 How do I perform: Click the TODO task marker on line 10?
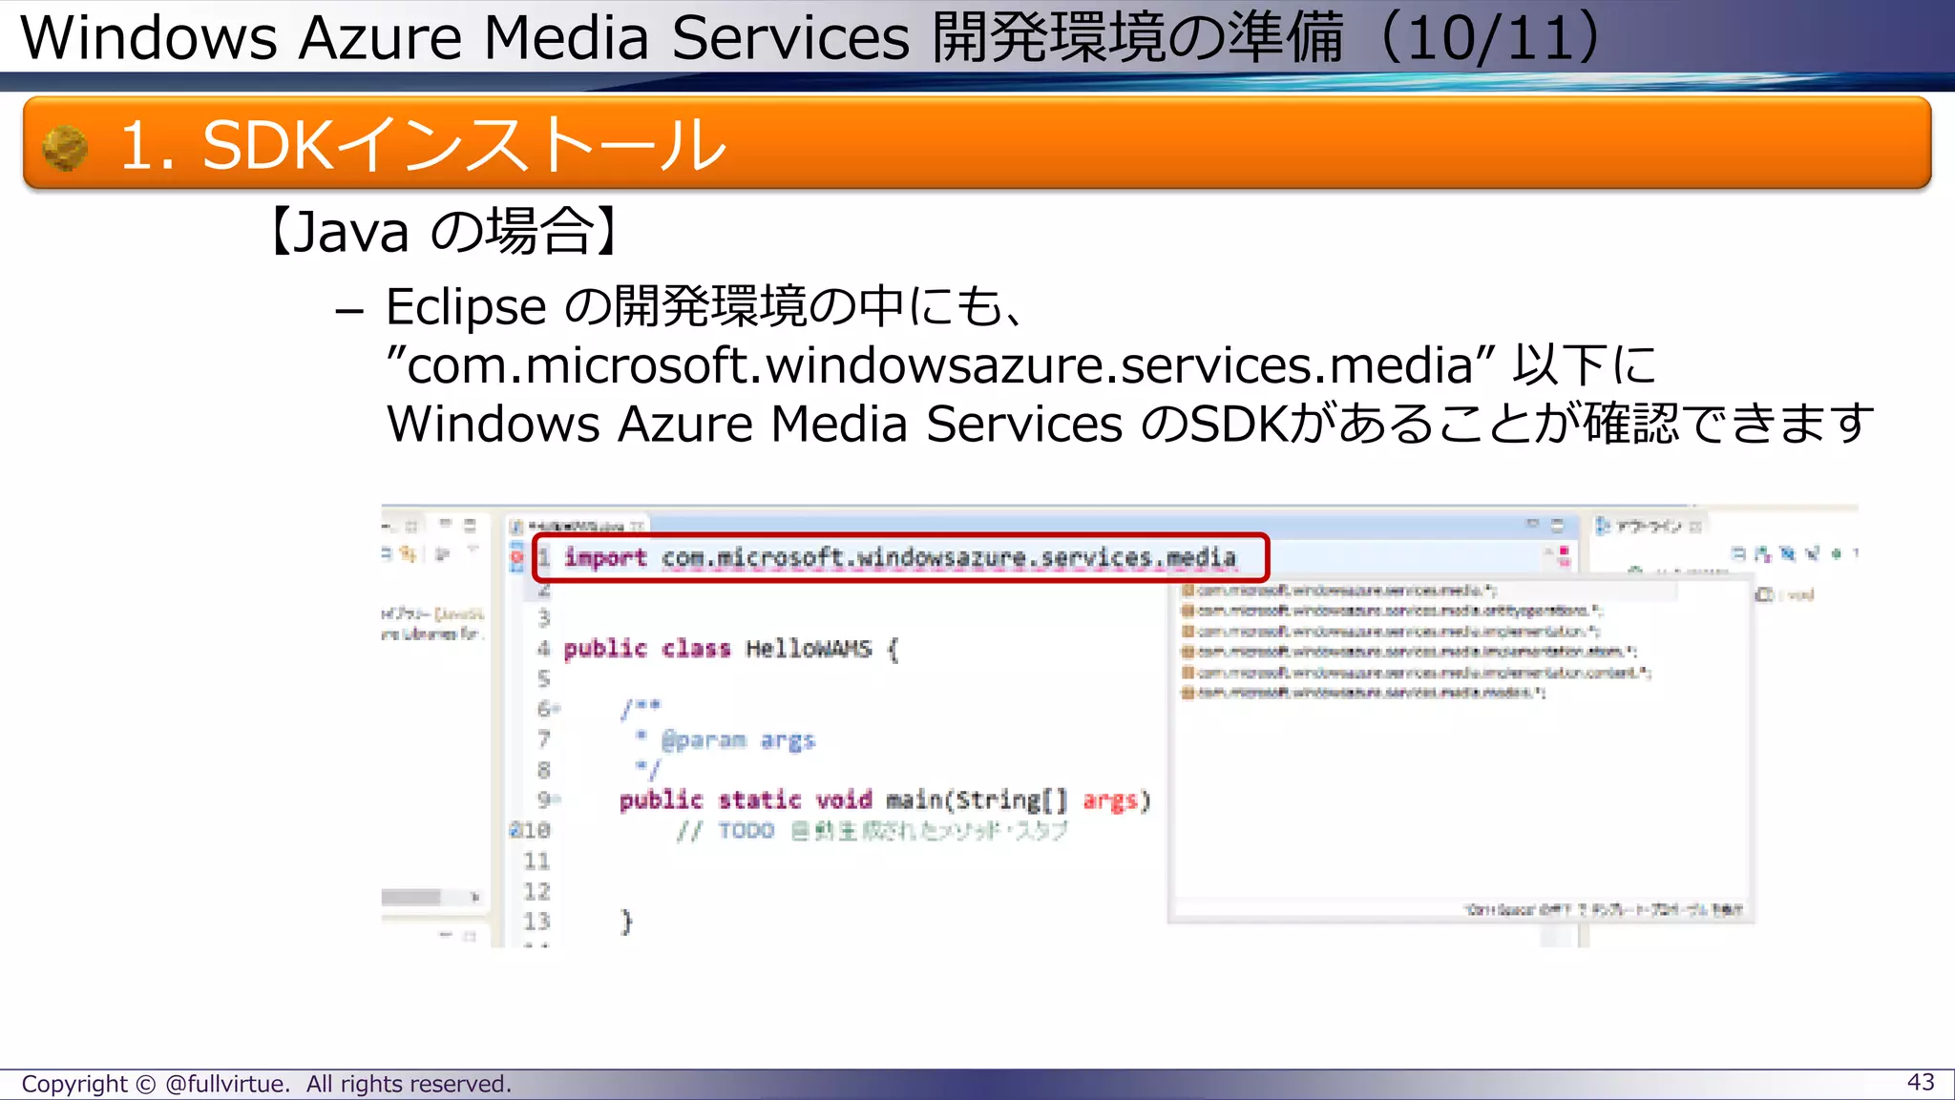pyautogui.click(x=515, y=830)
